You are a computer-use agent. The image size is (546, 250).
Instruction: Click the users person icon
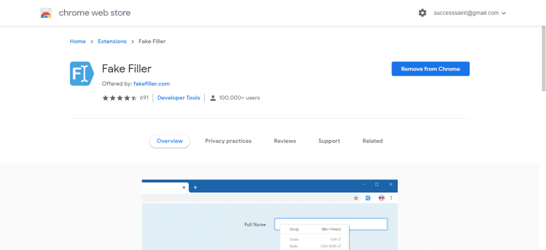pyautogui.click(x=213, y=98)
